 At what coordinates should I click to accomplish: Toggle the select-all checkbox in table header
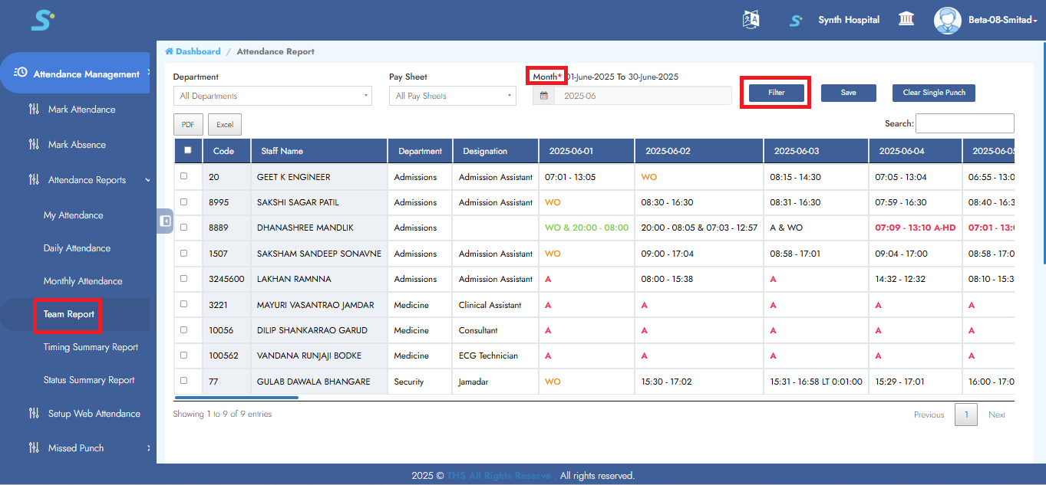(188, 150)
